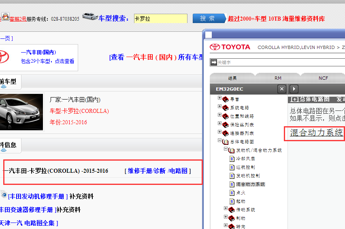Switch to the NCF tab
345x229 pixels.
[x=323, y=78]
